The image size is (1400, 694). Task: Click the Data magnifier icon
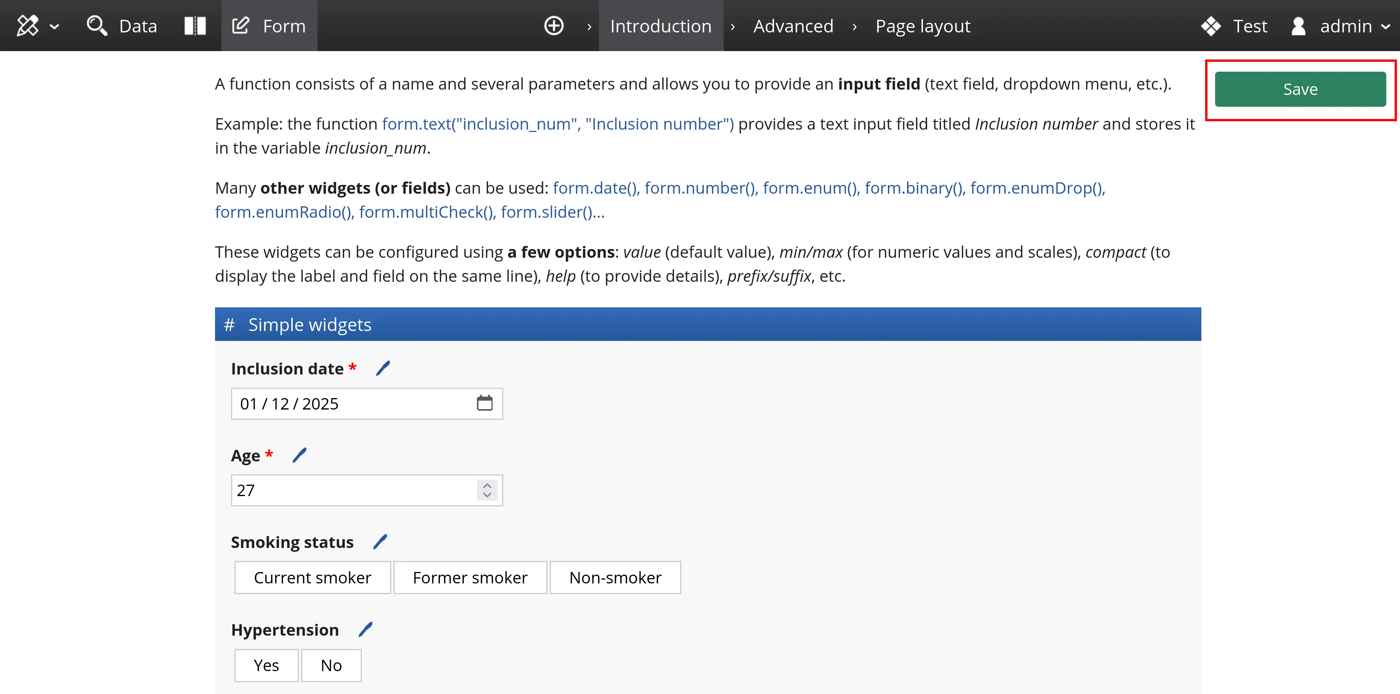[x=97, y=26]
